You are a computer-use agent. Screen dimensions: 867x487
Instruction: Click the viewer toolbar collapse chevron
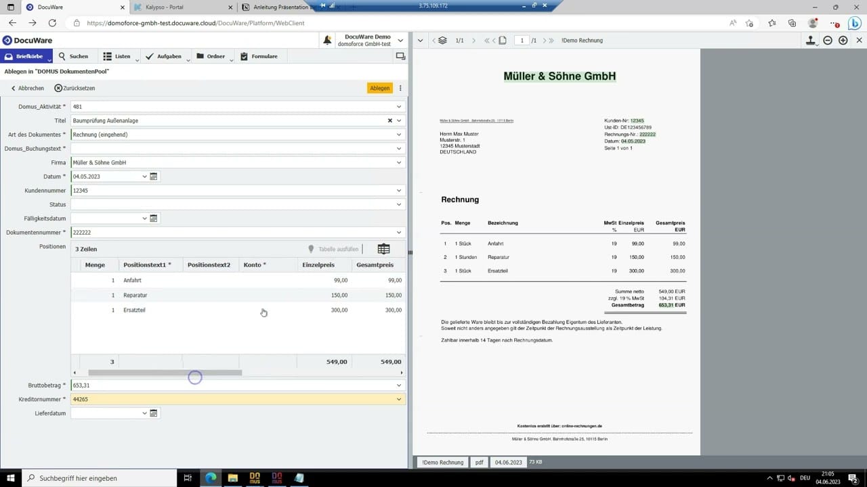pyautogui.click(x=420, y=41)
